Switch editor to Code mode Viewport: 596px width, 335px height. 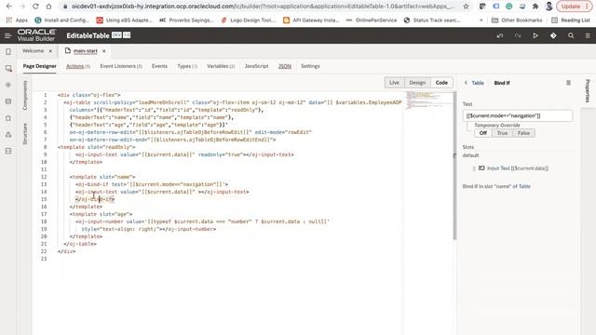pos(441,83)
